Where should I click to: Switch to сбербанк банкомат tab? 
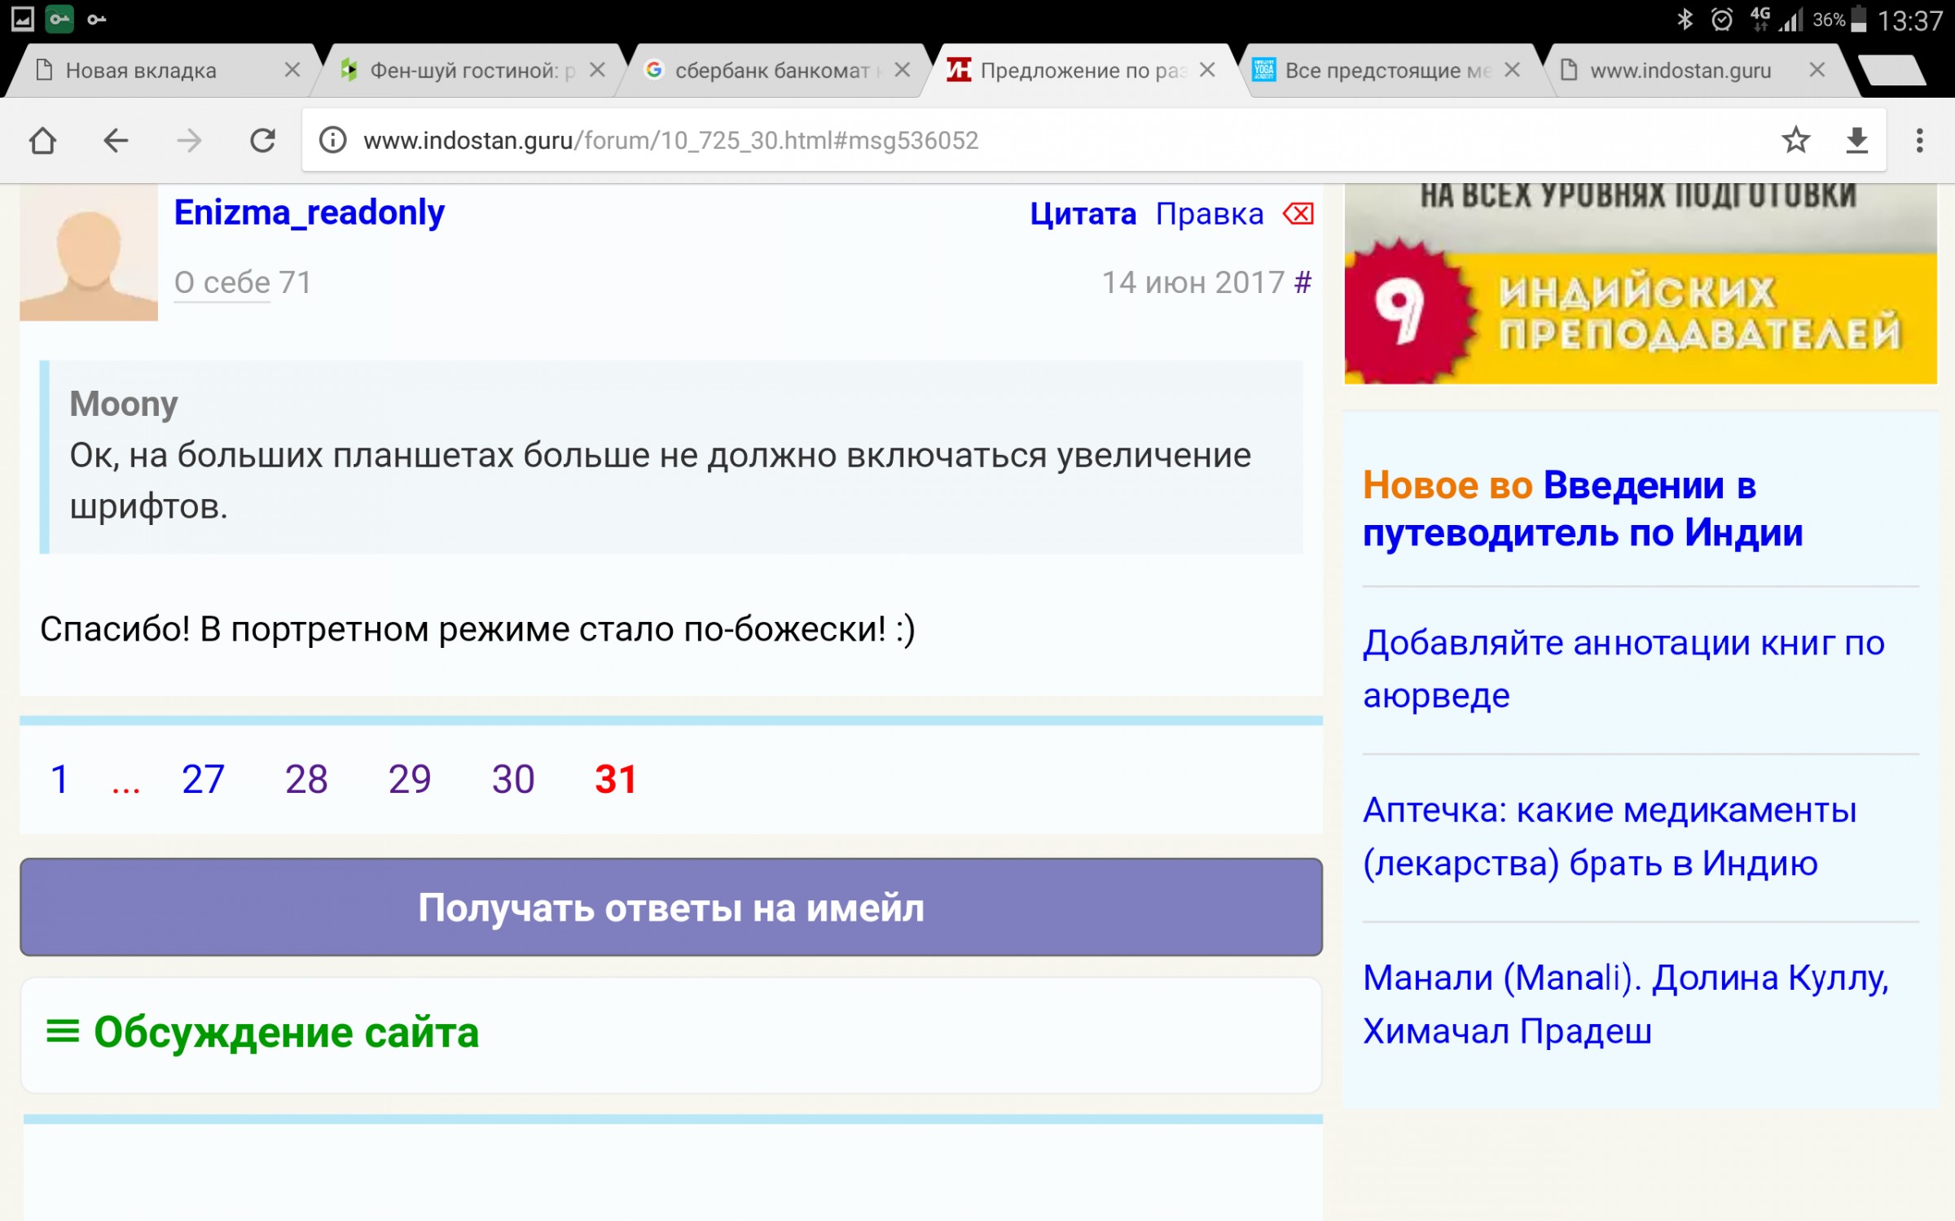770,71
